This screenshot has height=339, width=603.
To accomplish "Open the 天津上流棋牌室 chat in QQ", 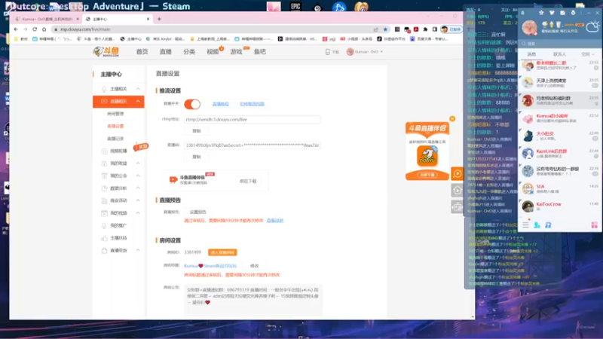I will (x=559, y=83).
